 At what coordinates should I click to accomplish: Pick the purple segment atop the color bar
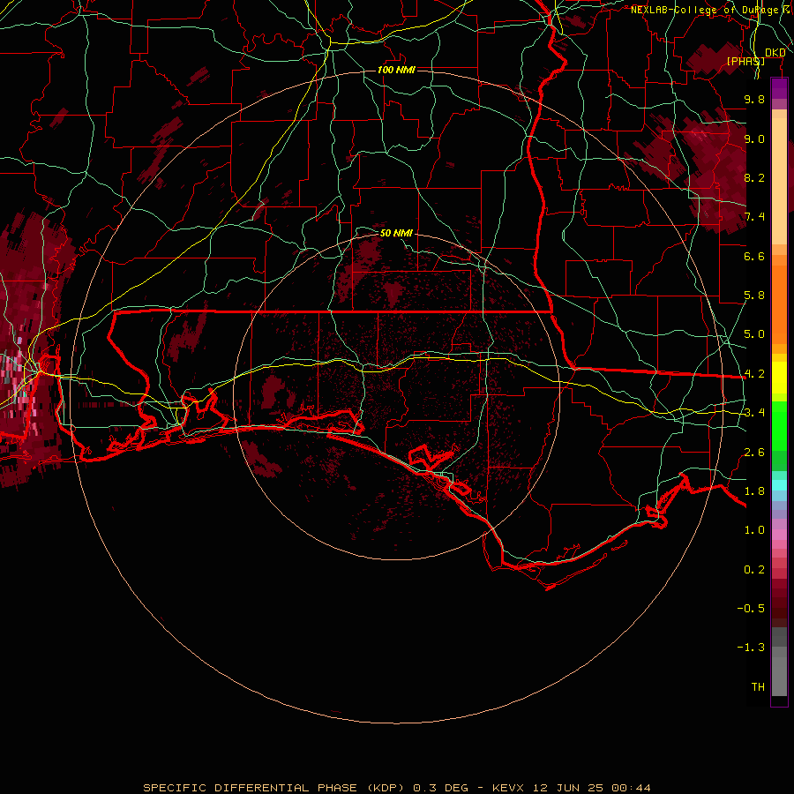point(779,88)
